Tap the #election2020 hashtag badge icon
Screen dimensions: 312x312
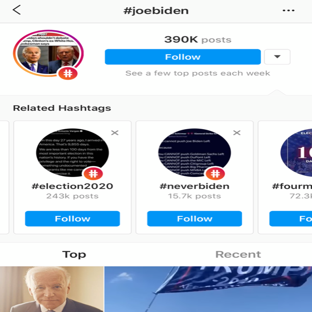pos(93,174)
